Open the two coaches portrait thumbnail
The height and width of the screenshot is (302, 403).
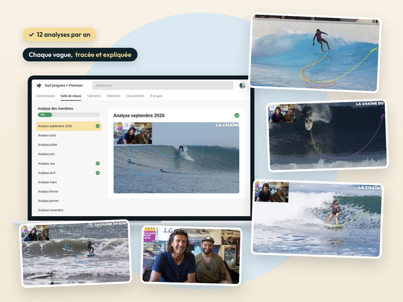tap(191, 256)
